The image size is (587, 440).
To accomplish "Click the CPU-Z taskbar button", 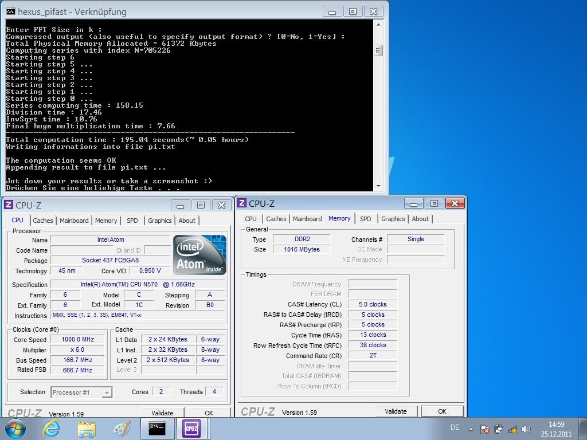I will [191, 429].
